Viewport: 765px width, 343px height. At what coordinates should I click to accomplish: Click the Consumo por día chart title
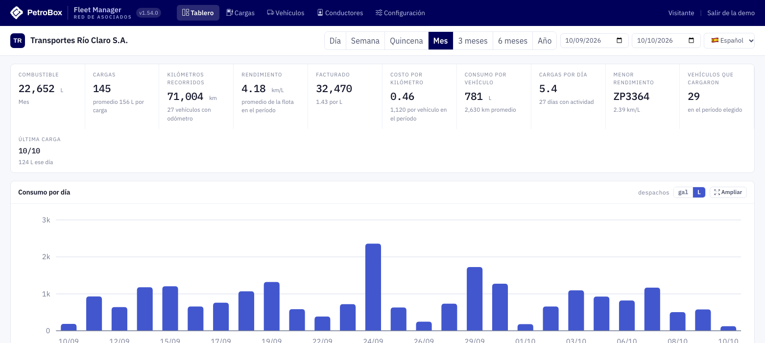(44, 192)
